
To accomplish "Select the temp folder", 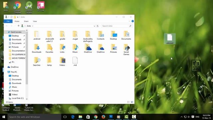I will coord(50,62).
